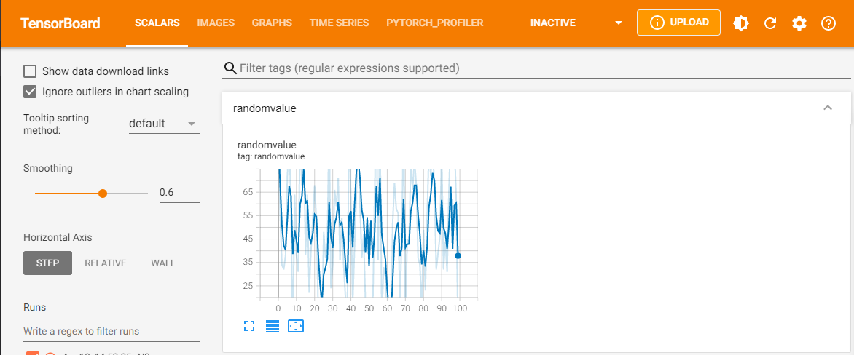
Task: Open the help question mark icon
Action: [x=828, y=23]
